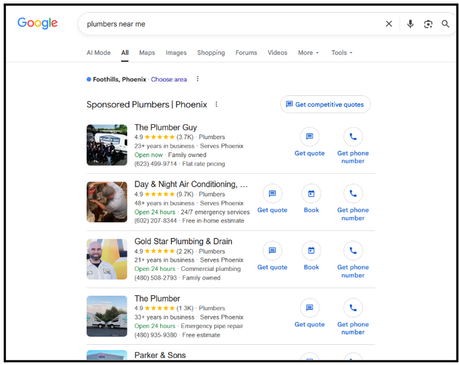The height and width of the screenshot is (365, 459).
Task: Open Gold Star Plumbing & Drain listing title
Action: (x=183, y=241)
